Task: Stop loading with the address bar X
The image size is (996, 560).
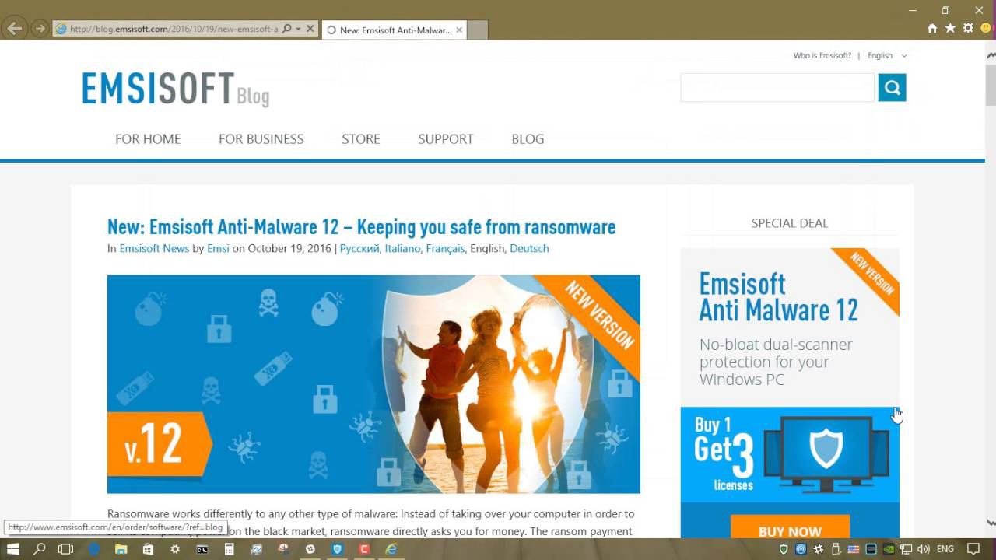Action: tap(310, 29)
